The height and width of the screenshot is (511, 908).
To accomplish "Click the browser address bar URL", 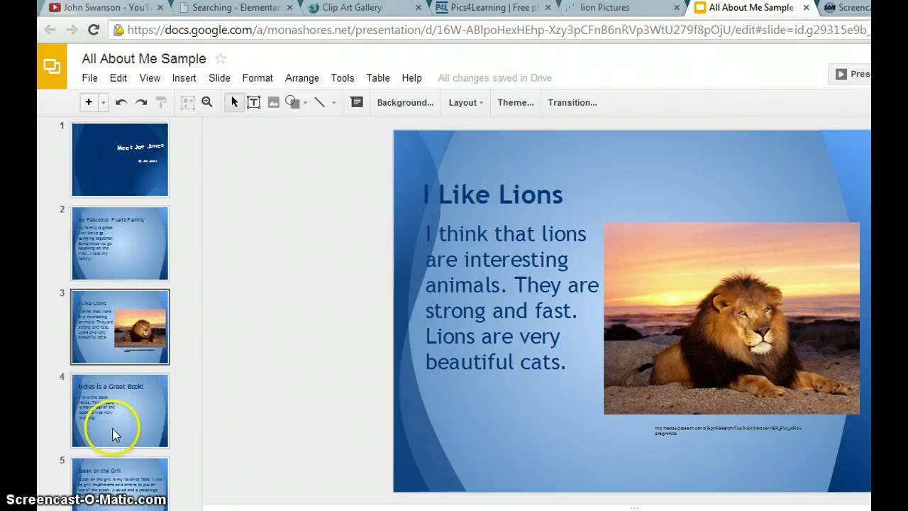I will pos(498,31).
